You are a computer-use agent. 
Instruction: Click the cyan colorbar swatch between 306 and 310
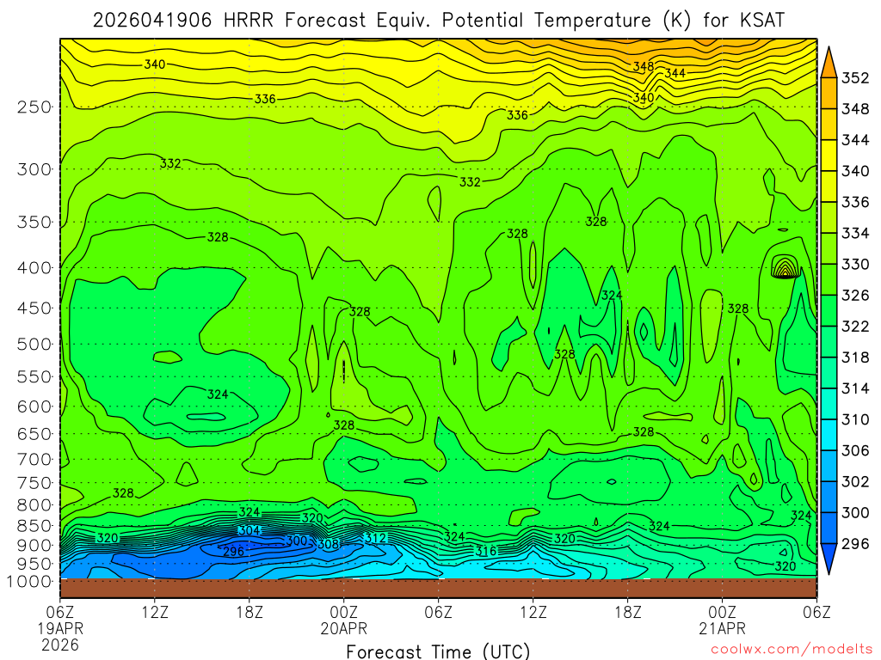pyautogui.click(x=829, y=435)
